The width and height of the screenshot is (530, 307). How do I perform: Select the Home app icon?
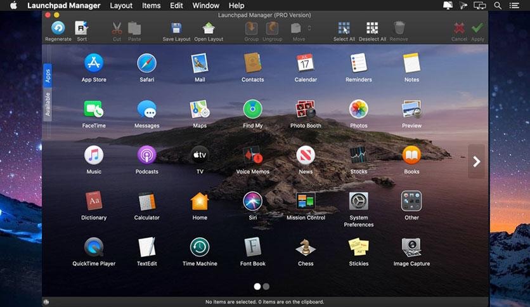[x=200, y=201]
